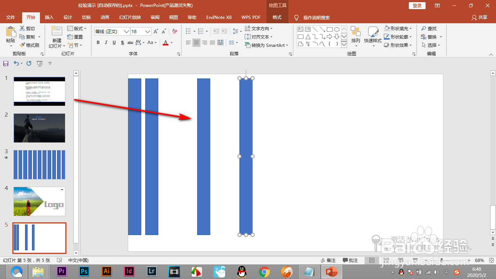Start slideshow from beginning via Quick Access
496x279 pixels.
click(40, 64)
